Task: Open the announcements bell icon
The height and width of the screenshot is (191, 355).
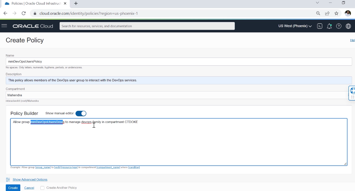Action: point(329,26)
